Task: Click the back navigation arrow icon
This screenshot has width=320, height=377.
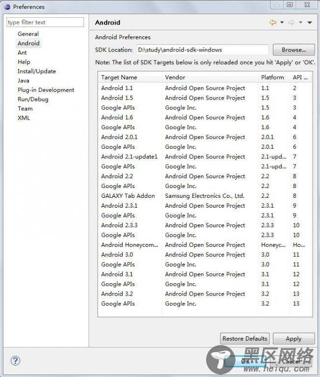Action: (273, 23)
